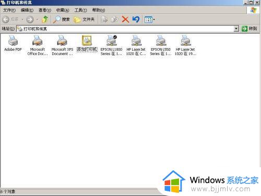Open the 工具(T) menu
Screen dimensions: 261x196
pyautogui.click(x=81, y=10)
